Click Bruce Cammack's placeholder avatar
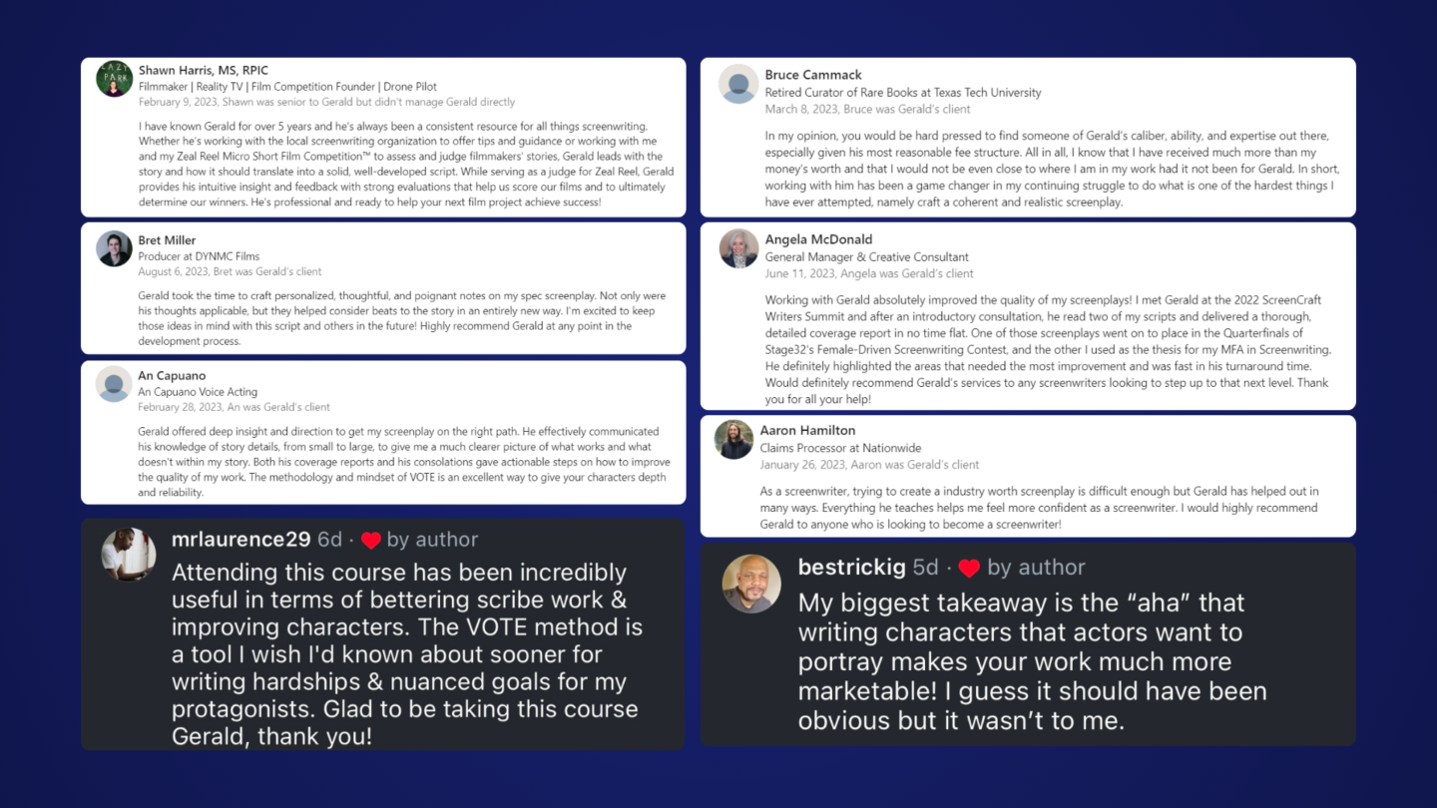 click(x=738, y=84)
